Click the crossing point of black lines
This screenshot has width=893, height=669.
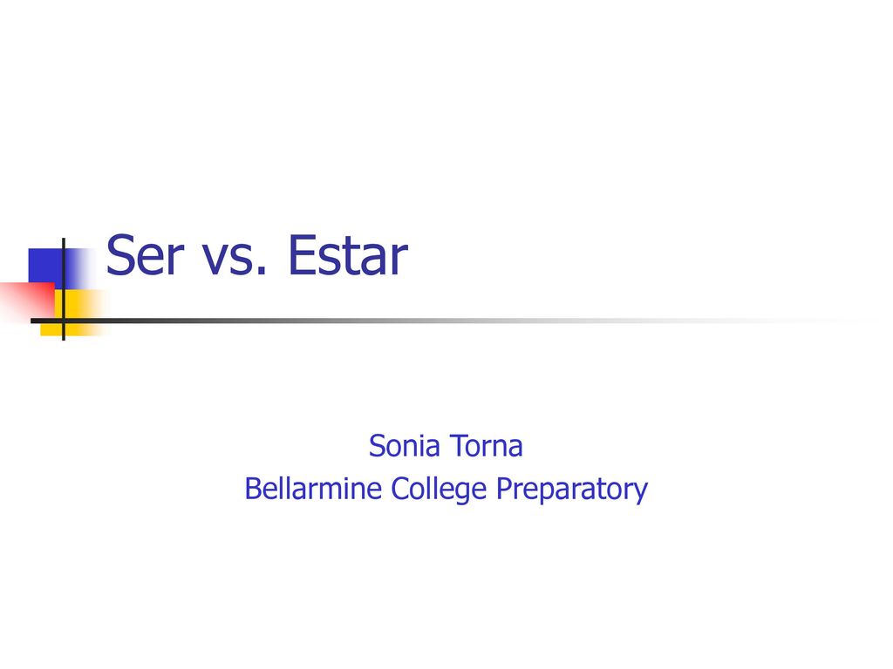63,321
